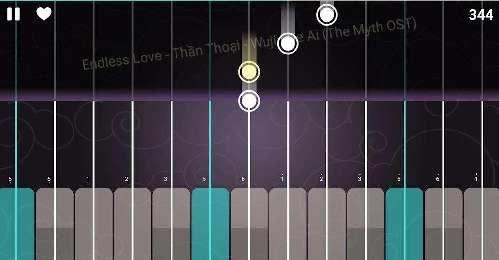This screenshot has height=260, width=499.
Task: Pause the song with the pause icon
Action: [13, 14]
